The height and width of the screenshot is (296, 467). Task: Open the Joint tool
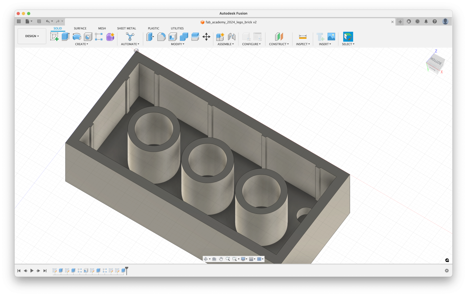231,37
